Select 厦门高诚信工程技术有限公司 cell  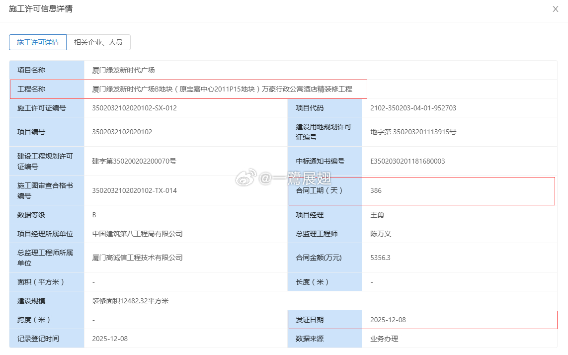coord(185,258)
